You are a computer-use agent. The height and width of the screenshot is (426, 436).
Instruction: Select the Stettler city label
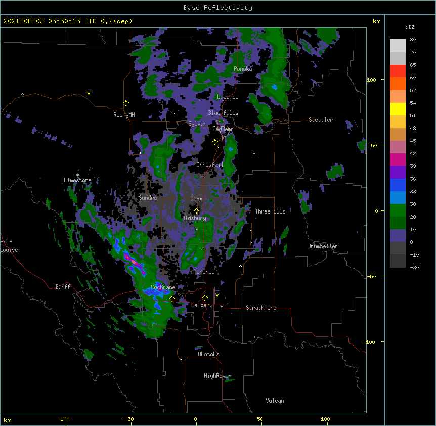321,120
